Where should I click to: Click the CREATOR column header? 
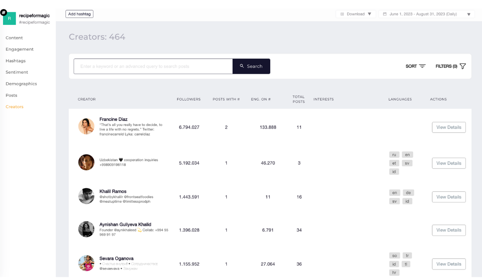click(x=87, y=99)
